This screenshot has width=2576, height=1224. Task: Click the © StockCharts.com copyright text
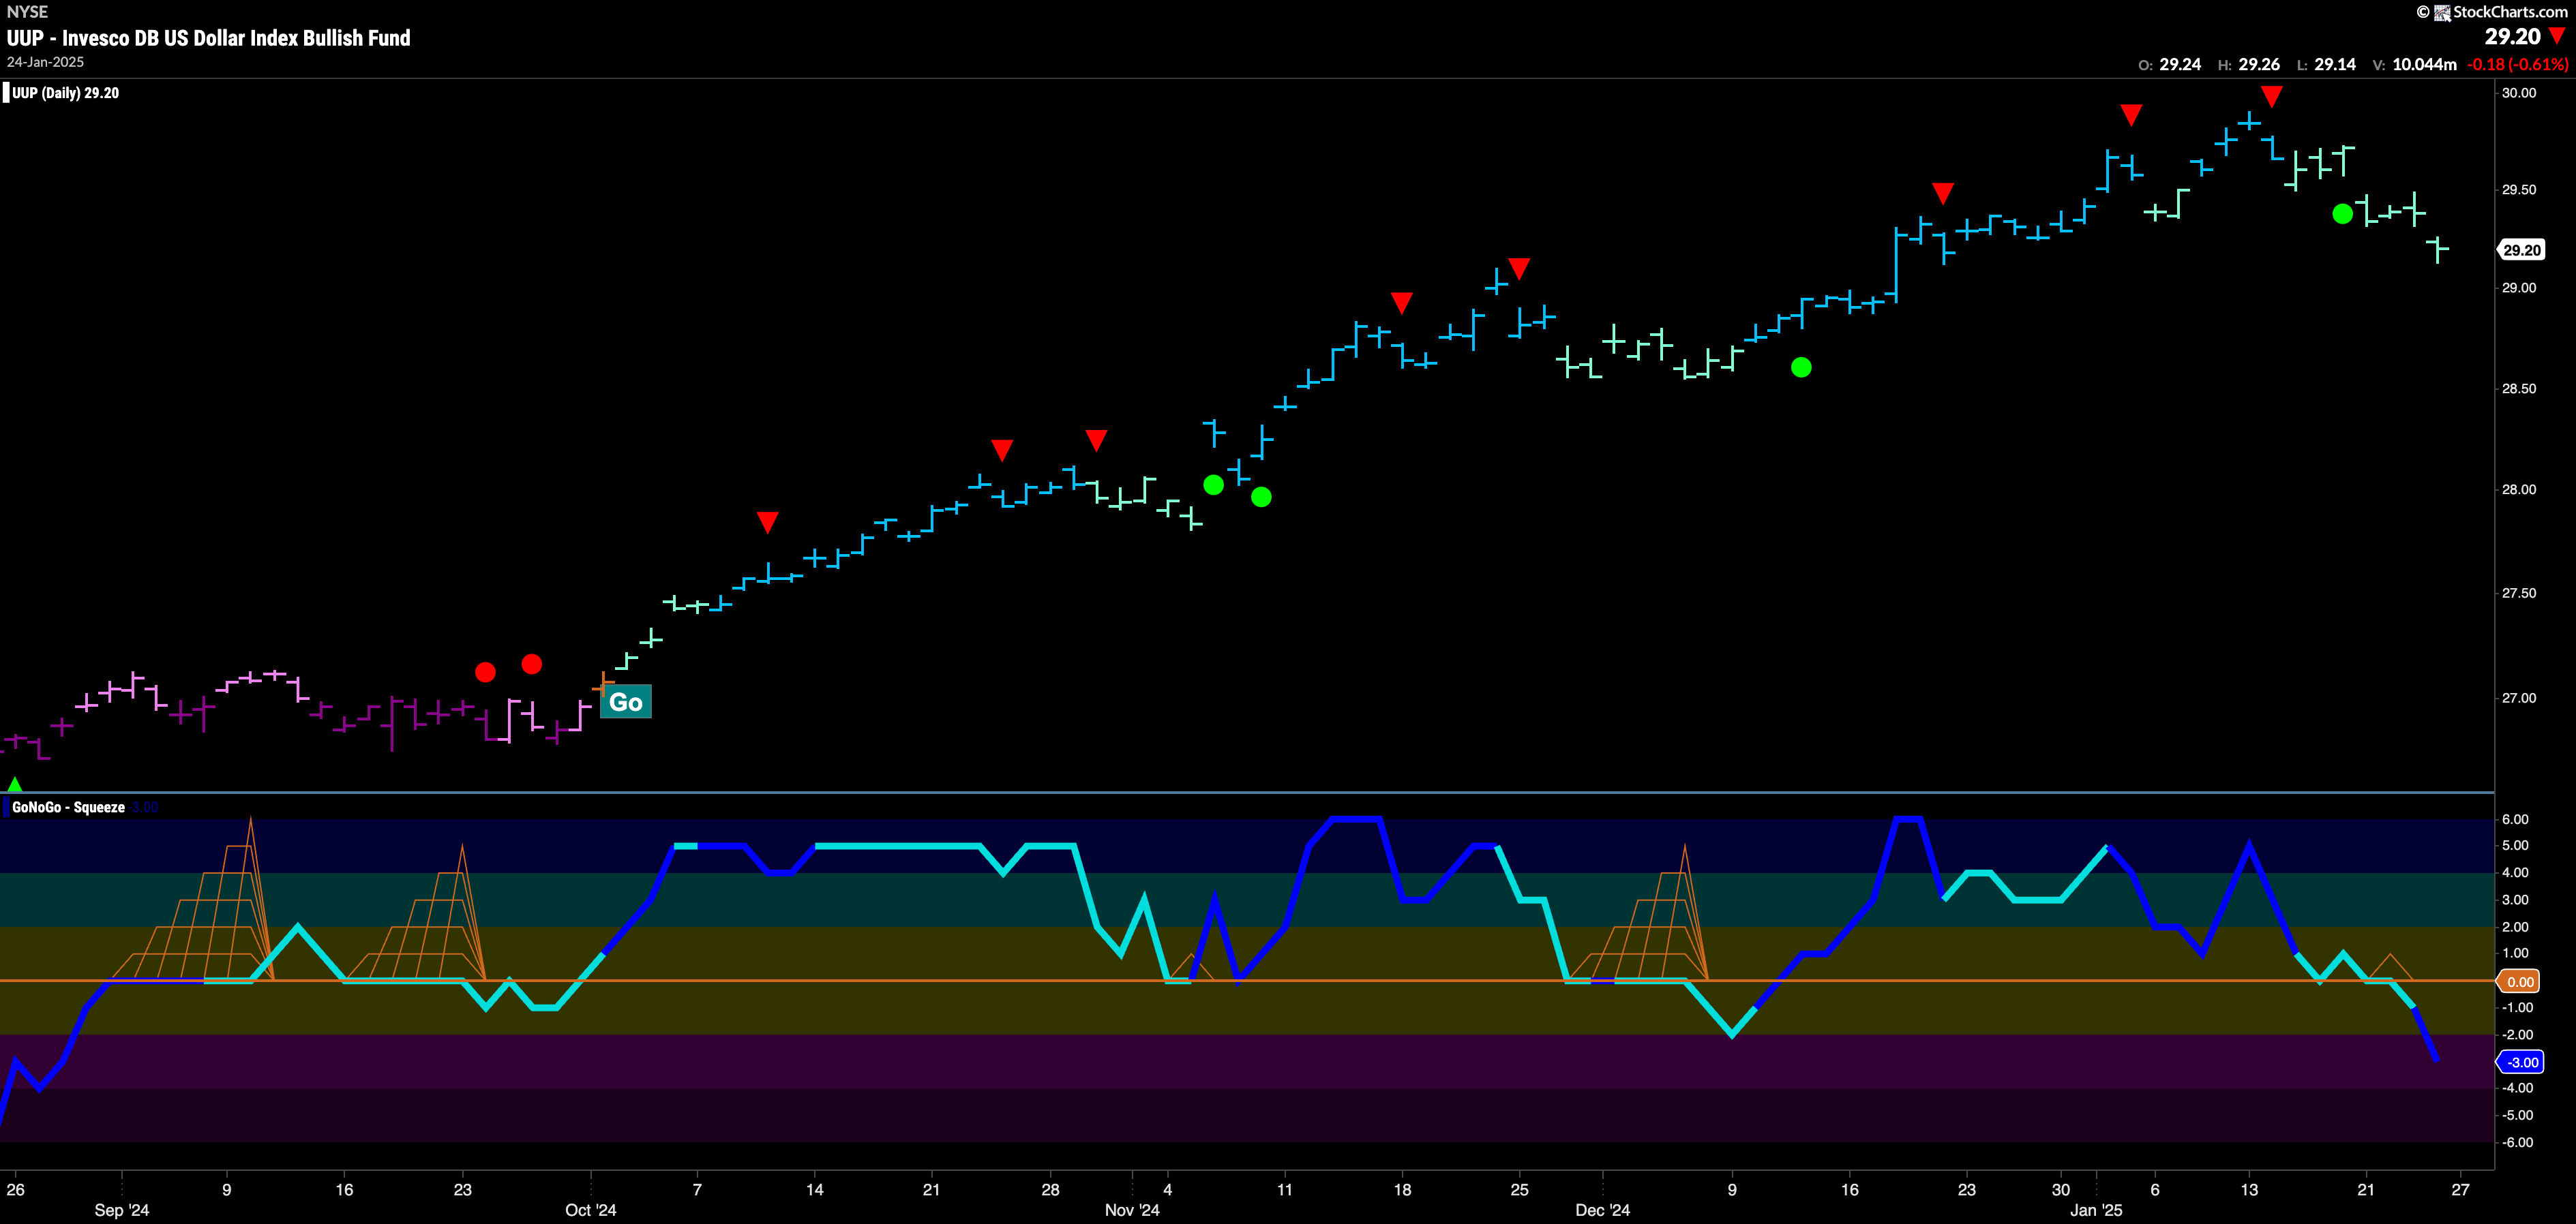[x=2492, y=12]
